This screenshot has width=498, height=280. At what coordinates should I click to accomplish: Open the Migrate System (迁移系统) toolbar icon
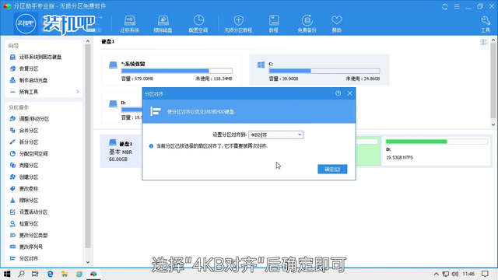point(130,24)
